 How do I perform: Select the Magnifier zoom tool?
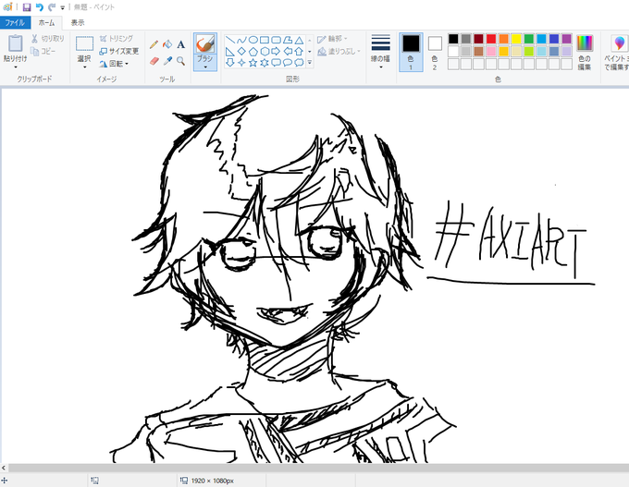[180, 61]
